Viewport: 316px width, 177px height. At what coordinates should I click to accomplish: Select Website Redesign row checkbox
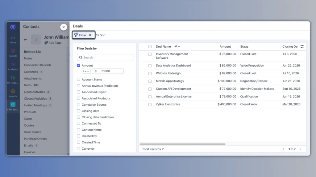click(x=150, y=73)
